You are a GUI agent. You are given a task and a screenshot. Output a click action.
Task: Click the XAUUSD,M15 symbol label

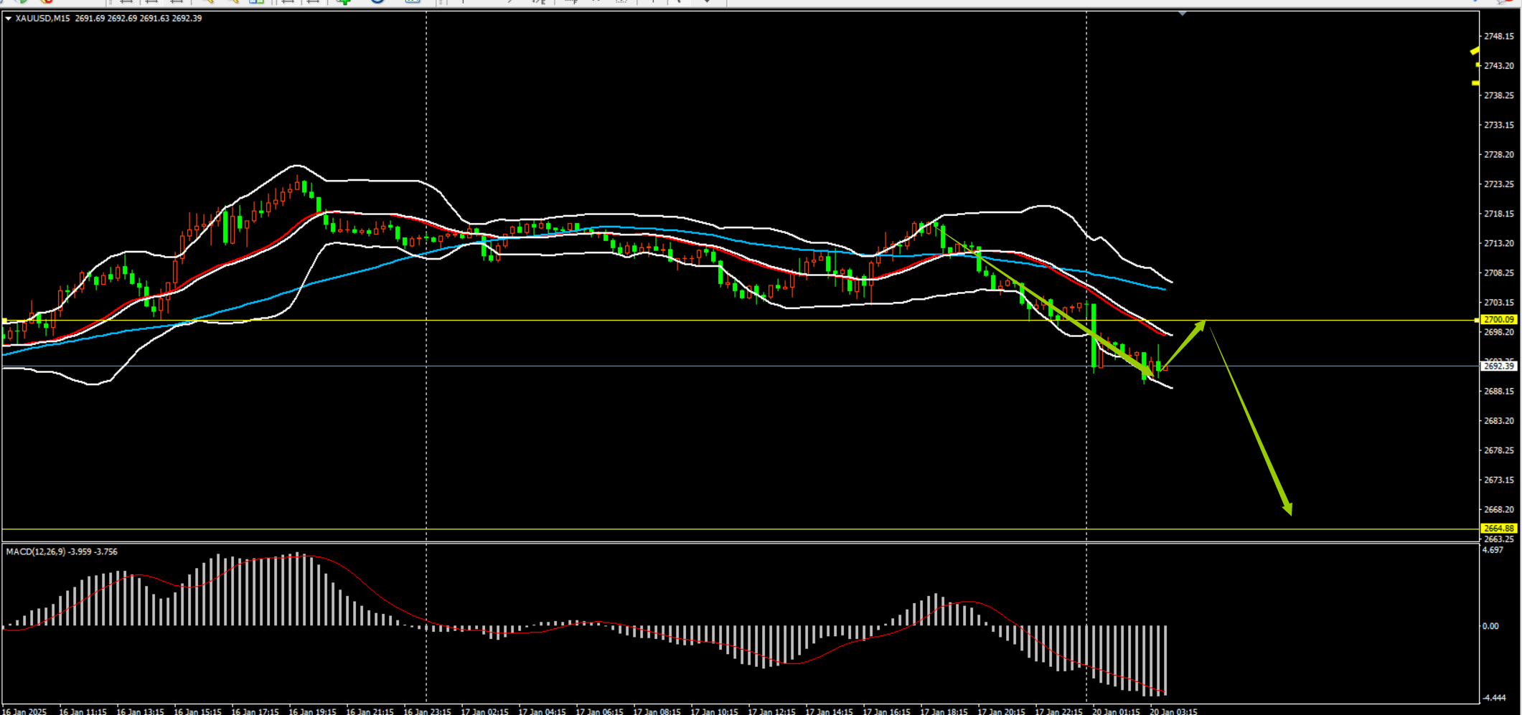pyautogui.click(x=42, y=19)
